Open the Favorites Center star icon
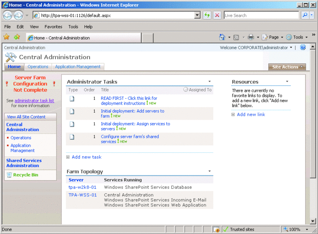This screenshot has height=234, width=318. [x=6, y=37]
